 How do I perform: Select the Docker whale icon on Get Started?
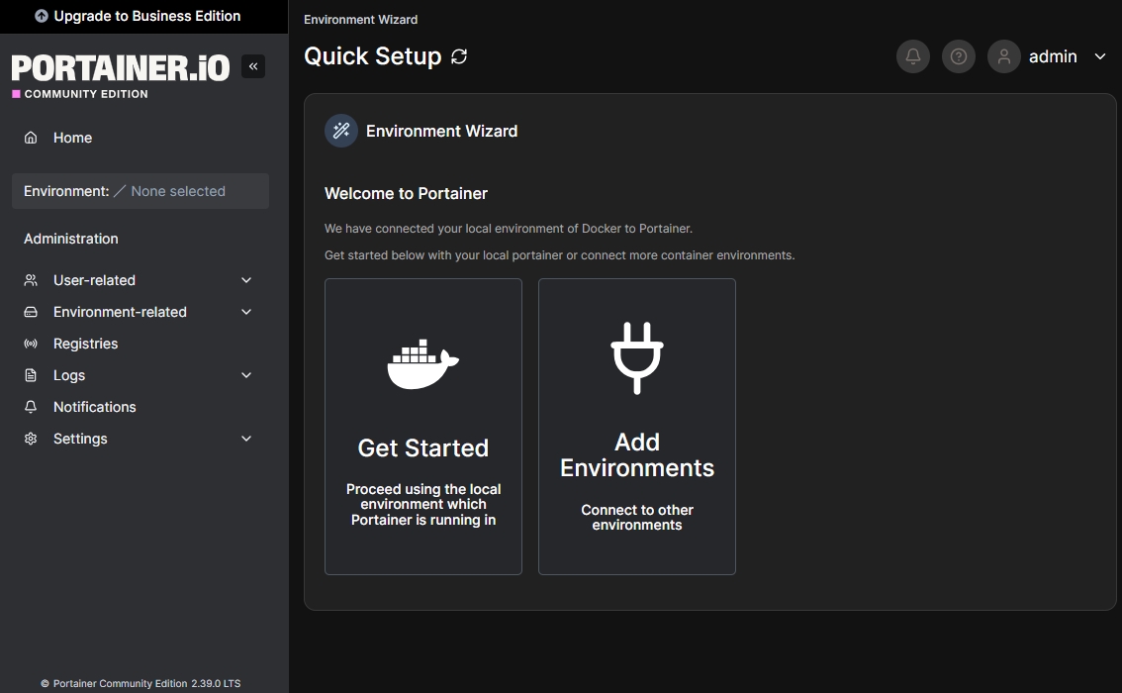tap(422, 362)
